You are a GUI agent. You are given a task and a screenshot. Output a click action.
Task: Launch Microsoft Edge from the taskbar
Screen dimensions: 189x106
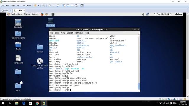[x=24, y=103]
